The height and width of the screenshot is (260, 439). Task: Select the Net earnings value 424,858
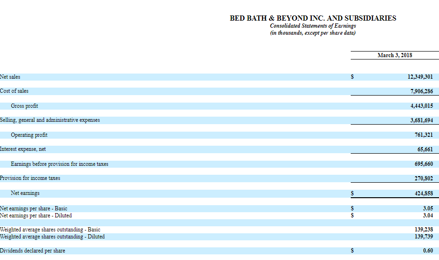click(424, 193)
